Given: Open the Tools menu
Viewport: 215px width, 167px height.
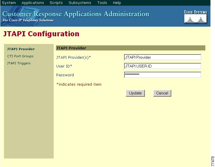Looking at the screenshot, I should (x=102, y=3).
